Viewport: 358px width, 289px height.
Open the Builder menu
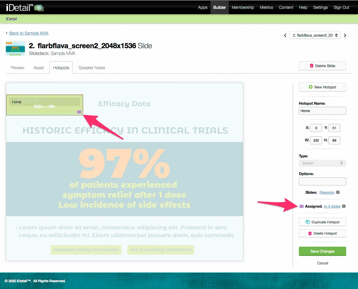coord(220,7)
